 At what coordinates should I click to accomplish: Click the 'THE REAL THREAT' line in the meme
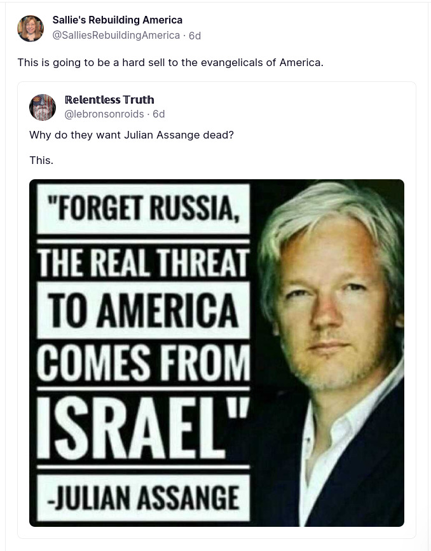tap(144, 262)
